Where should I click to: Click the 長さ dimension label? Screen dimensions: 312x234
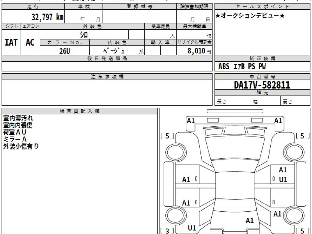[x=221, y=102]
